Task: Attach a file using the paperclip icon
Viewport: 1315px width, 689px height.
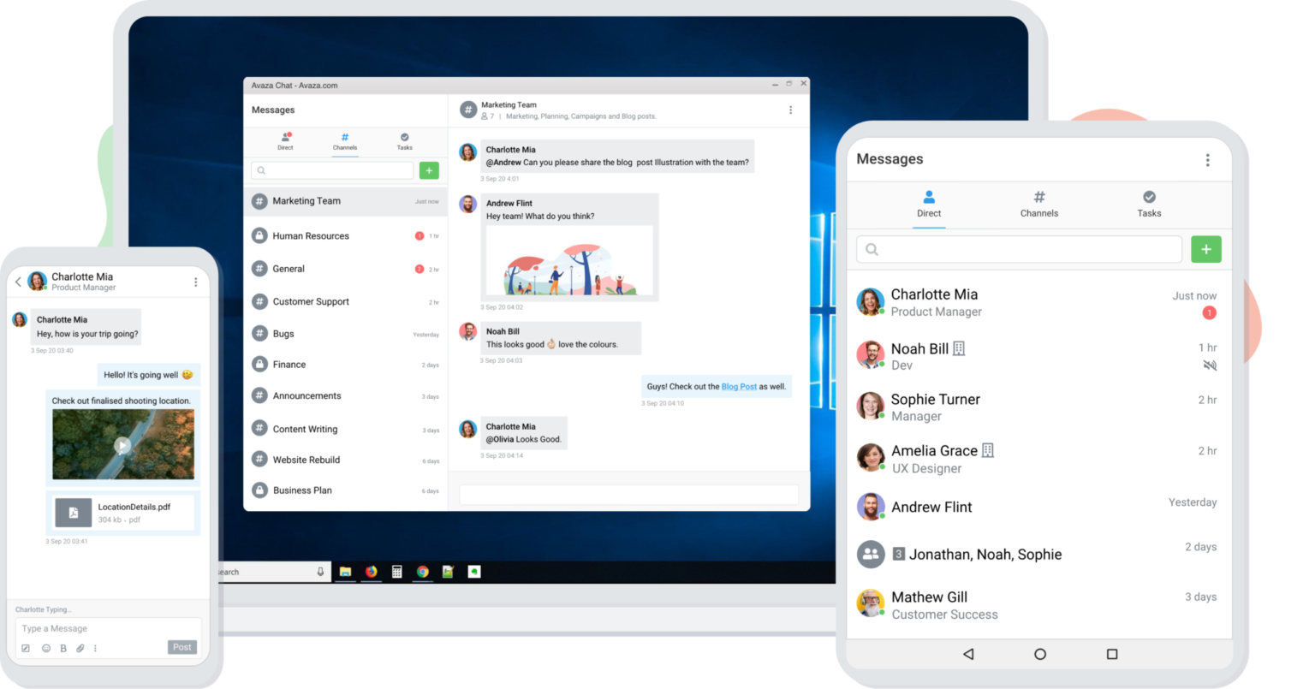Action: pyautogui.click(x=80, y=648)
